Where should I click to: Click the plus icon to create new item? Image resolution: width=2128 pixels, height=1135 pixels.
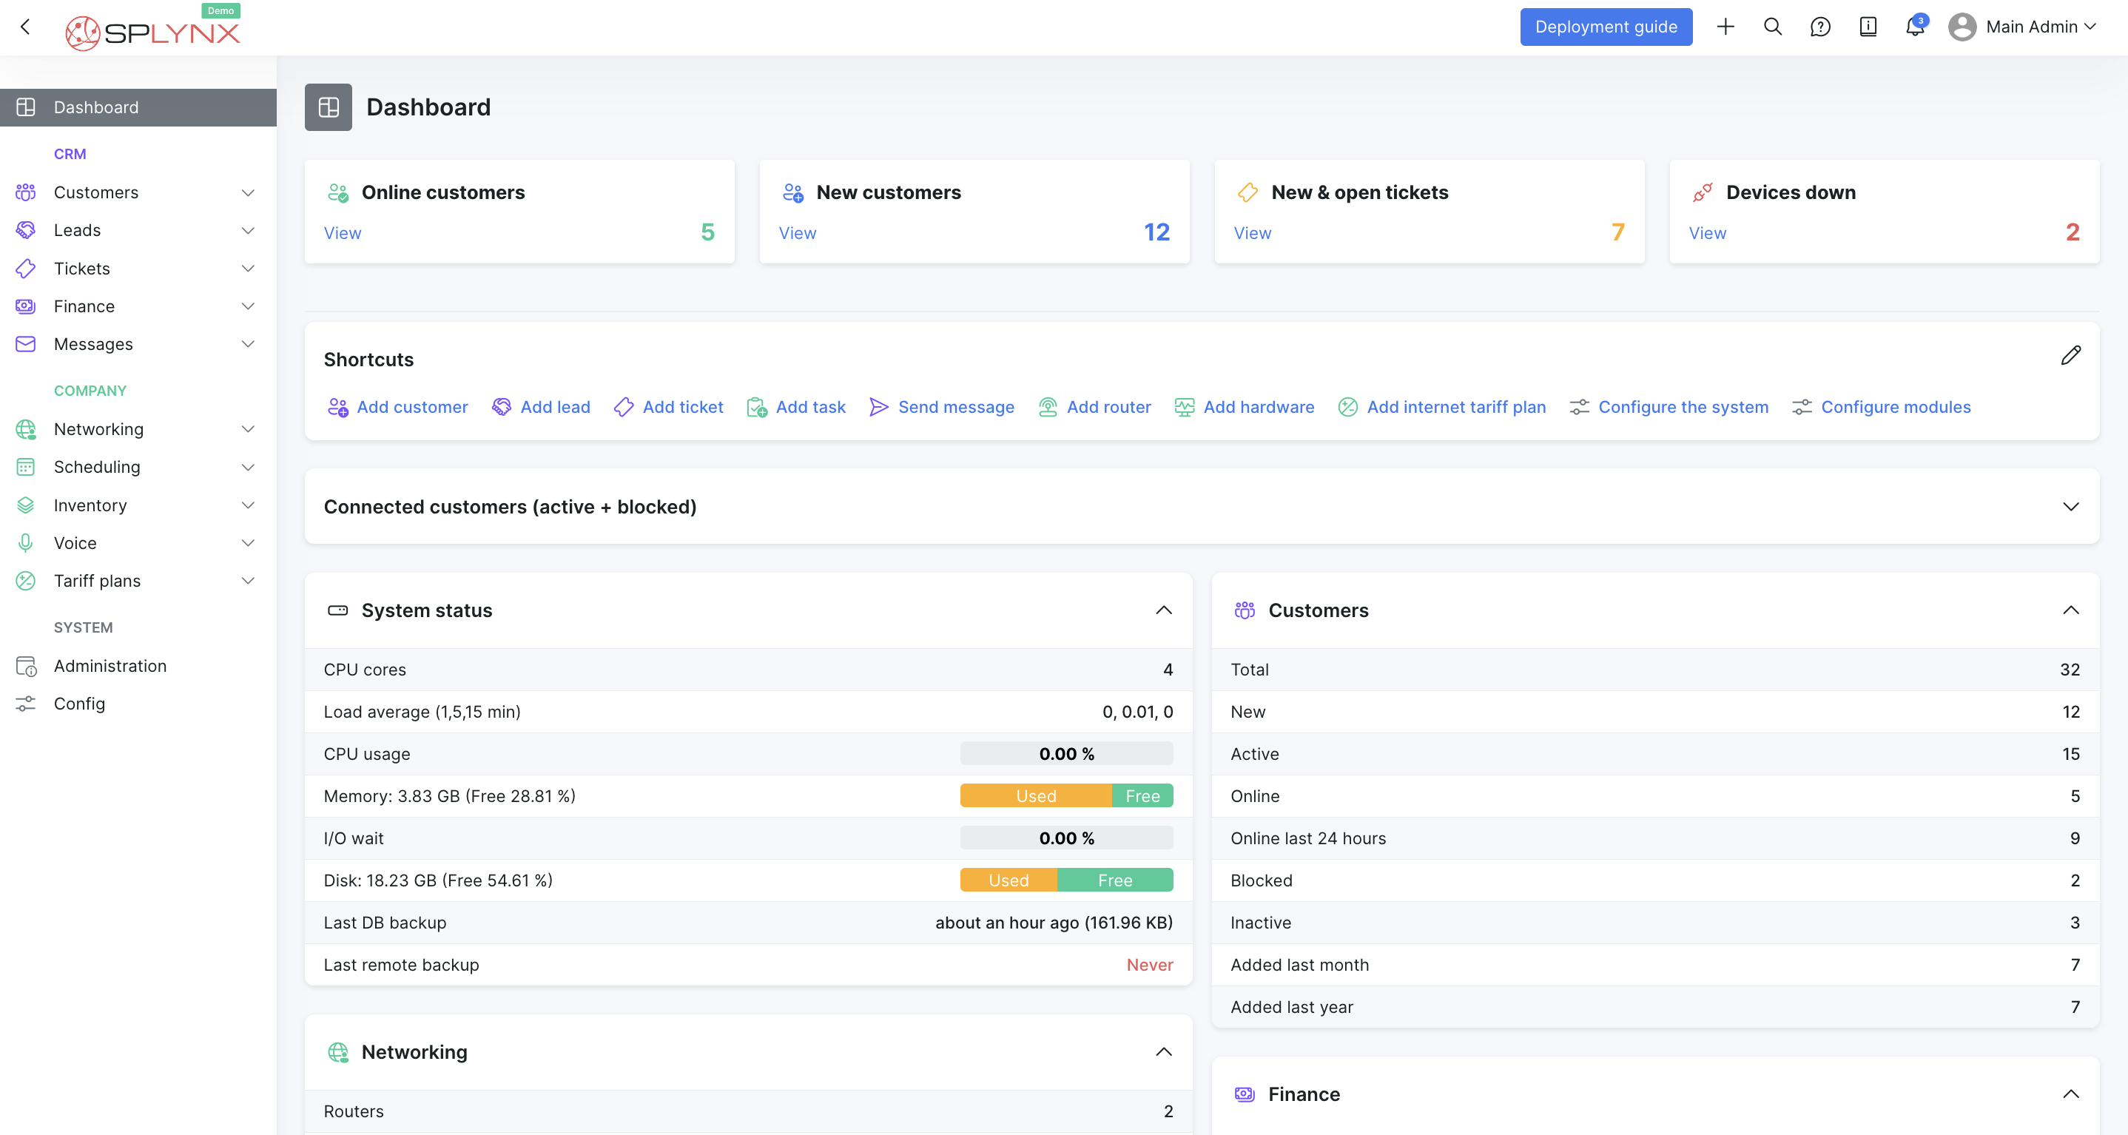1725,27
